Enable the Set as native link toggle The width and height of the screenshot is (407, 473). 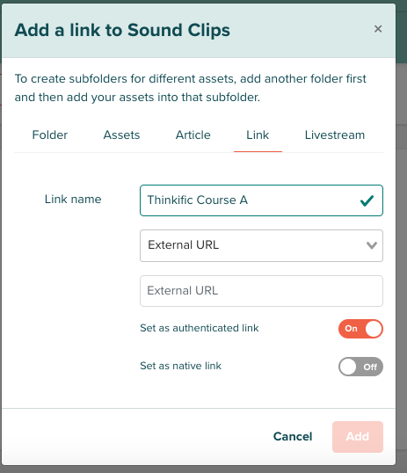click(360, 367)
